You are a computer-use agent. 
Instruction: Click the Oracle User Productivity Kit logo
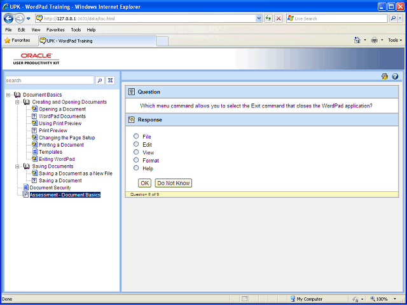click(x=36, y=59)
